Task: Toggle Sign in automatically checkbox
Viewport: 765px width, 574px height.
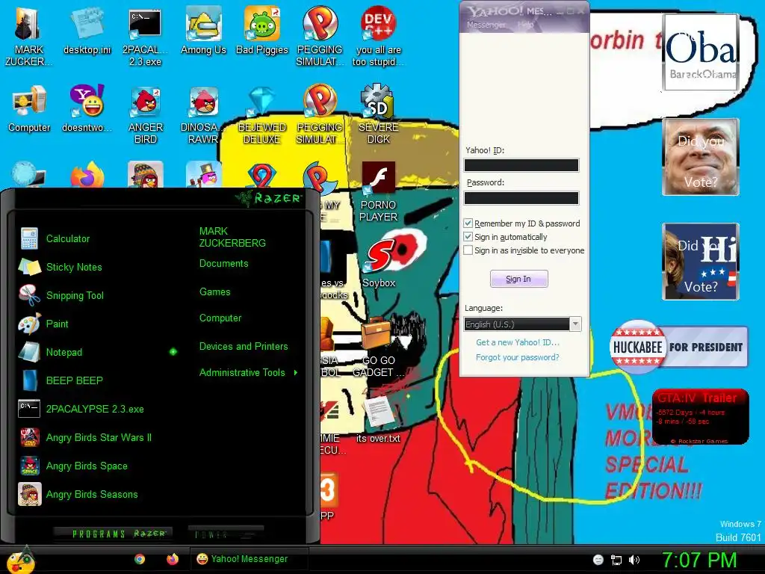Action: [468, 237]
